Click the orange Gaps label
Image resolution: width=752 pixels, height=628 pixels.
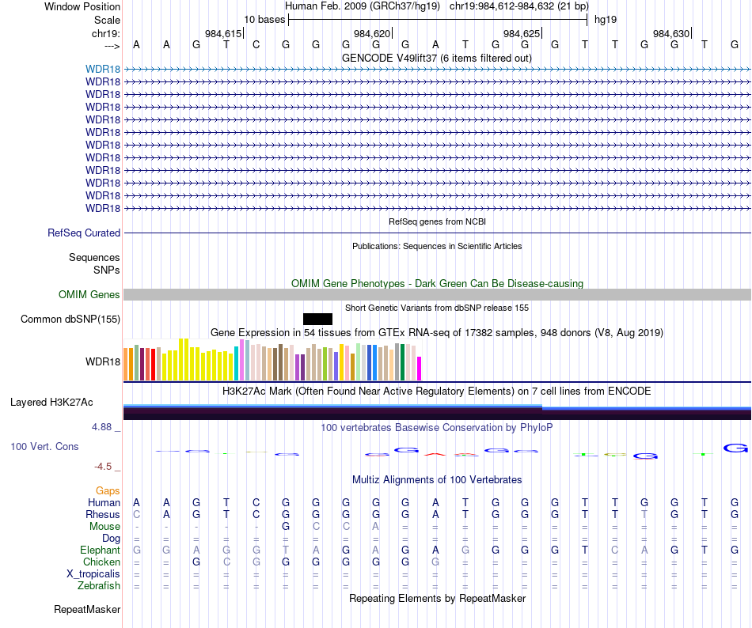tap(108, 490)
